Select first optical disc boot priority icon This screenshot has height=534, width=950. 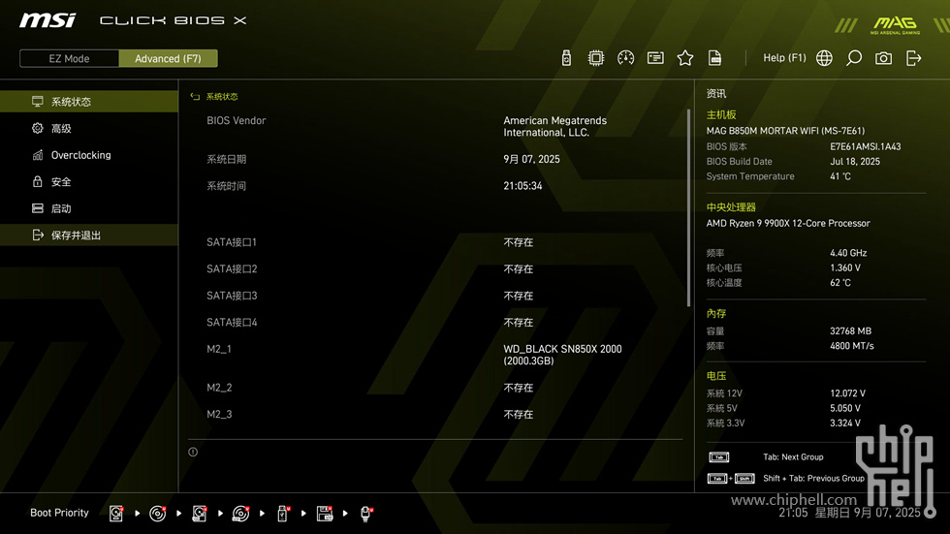point(157,514)
